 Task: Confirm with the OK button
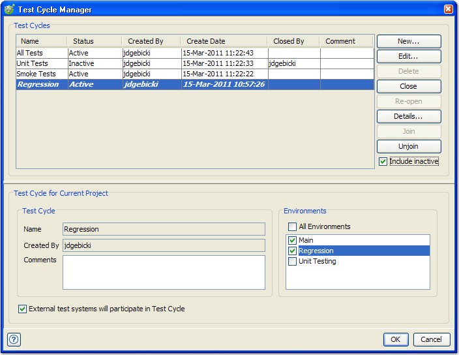point(396,339)
